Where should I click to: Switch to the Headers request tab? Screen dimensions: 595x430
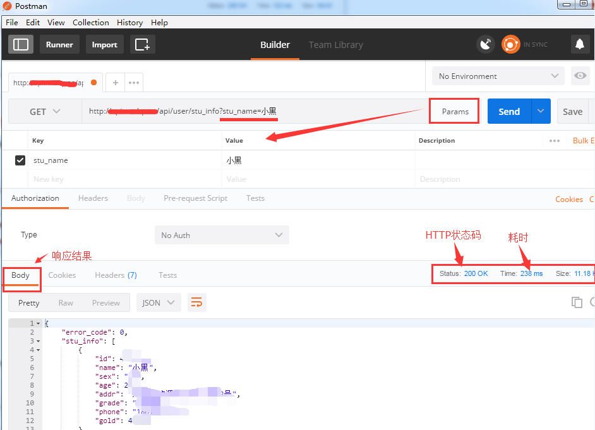click(93, 198)
